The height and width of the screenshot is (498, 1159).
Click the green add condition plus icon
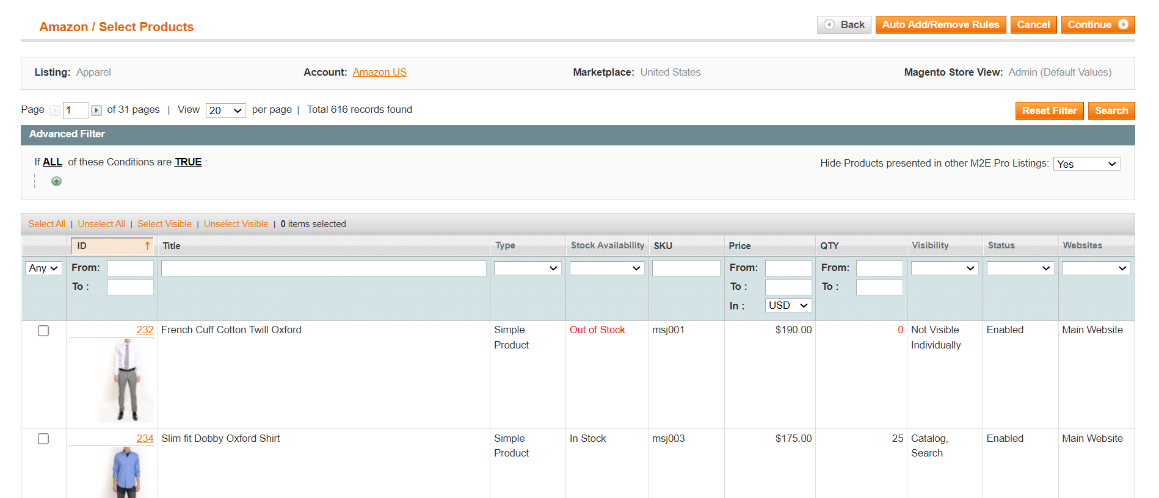pyautogui.click(x=56, y=181)
